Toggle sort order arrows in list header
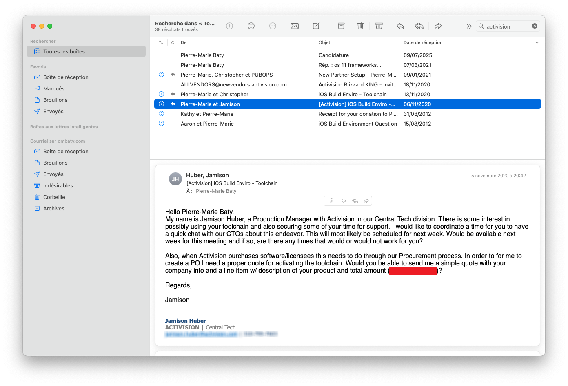The width and height of the screenshot is (568, 386). pos(161,42)
